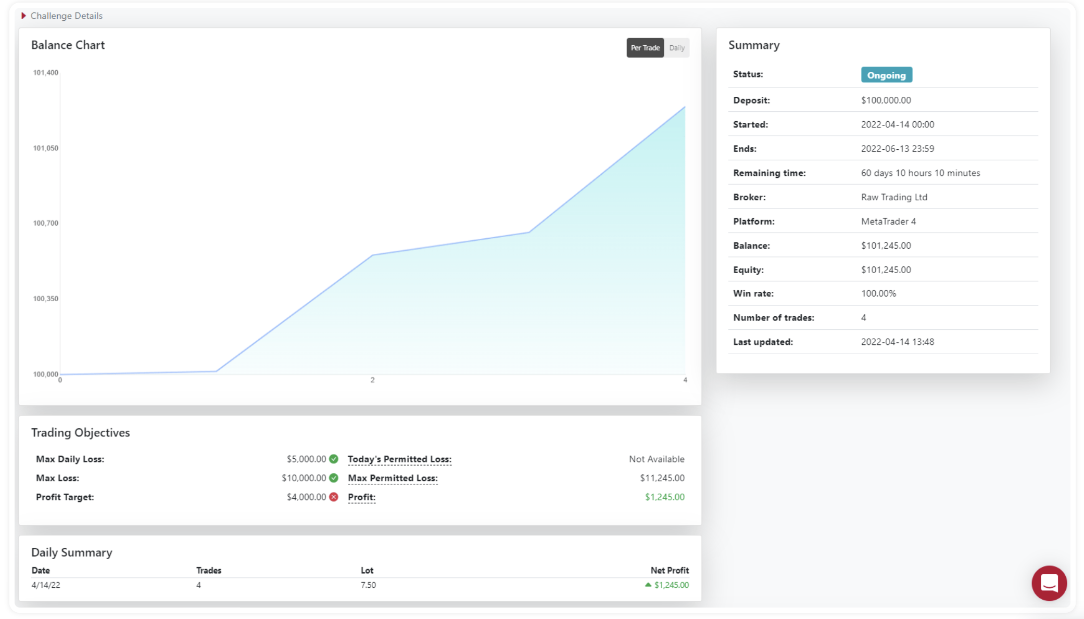Click the 100,350 y-axis label

[x=46, y=299]
